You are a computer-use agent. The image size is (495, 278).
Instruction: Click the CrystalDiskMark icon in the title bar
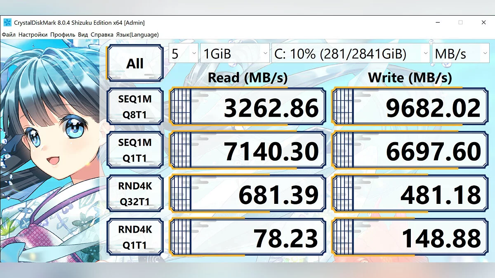point(7,23)
